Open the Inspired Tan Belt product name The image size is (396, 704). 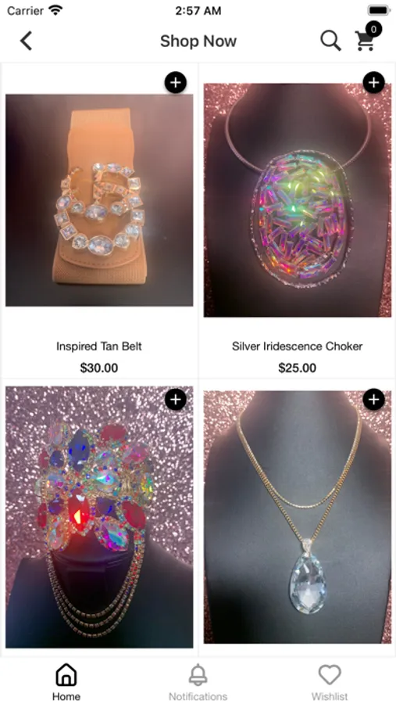99,347
